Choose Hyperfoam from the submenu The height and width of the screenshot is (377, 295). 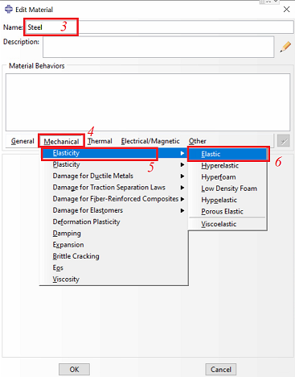(227, 177)
